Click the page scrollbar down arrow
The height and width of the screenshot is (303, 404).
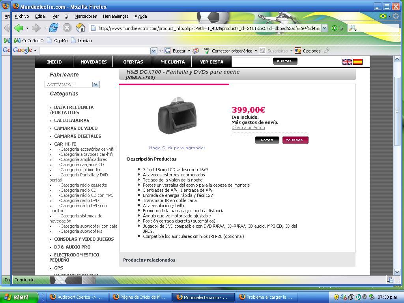coord(397,272)
